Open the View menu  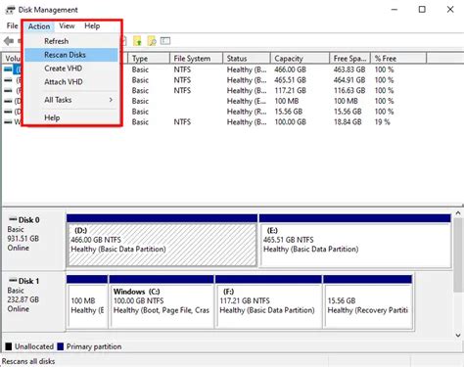tap(67, 25)
